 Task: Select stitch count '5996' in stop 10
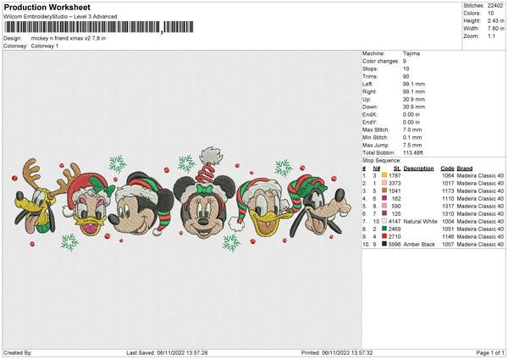tap(395, 245)
